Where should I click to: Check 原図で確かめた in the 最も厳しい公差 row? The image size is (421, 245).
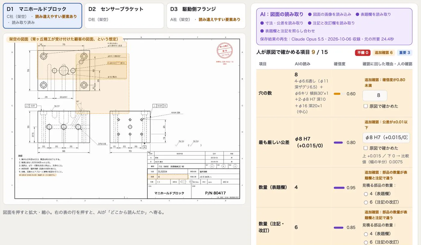tap(366, 148)
